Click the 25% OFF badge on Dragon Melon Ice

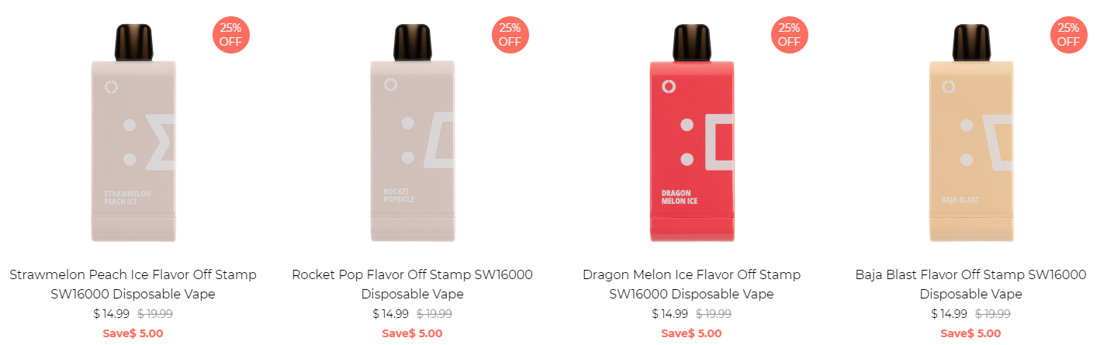[x=789, y=35]
